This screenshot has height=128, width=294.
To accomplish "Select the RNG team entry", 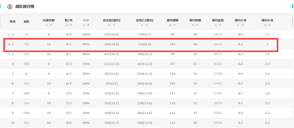I will pos(27,64).
